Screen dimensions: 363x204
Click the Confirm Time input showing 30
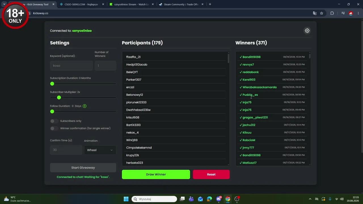[66, 150]
